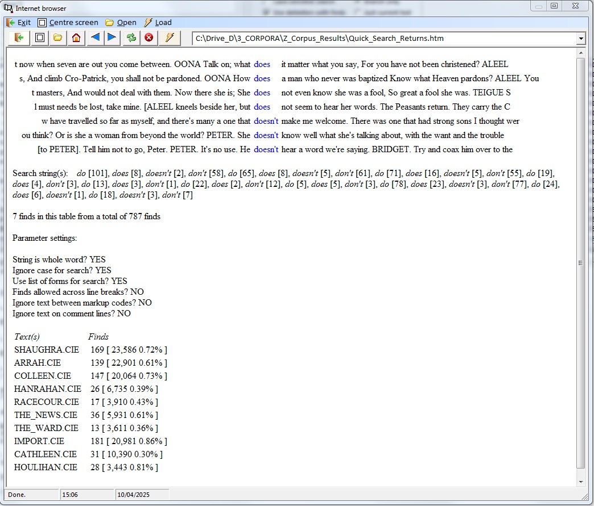Screen dimensions: 594x506
Task: Open the Exit menu item
Action: [x=18, y=23]
